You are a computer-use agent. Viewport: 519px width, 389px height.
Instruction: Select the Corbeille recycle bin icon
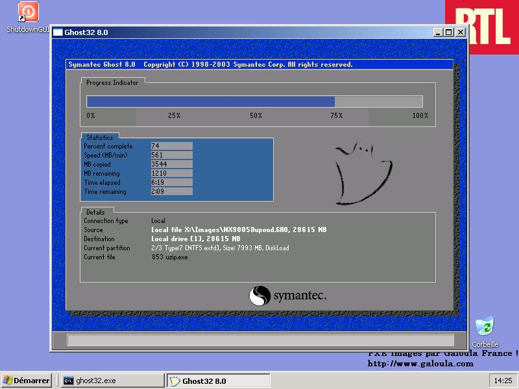coord(485,332)
